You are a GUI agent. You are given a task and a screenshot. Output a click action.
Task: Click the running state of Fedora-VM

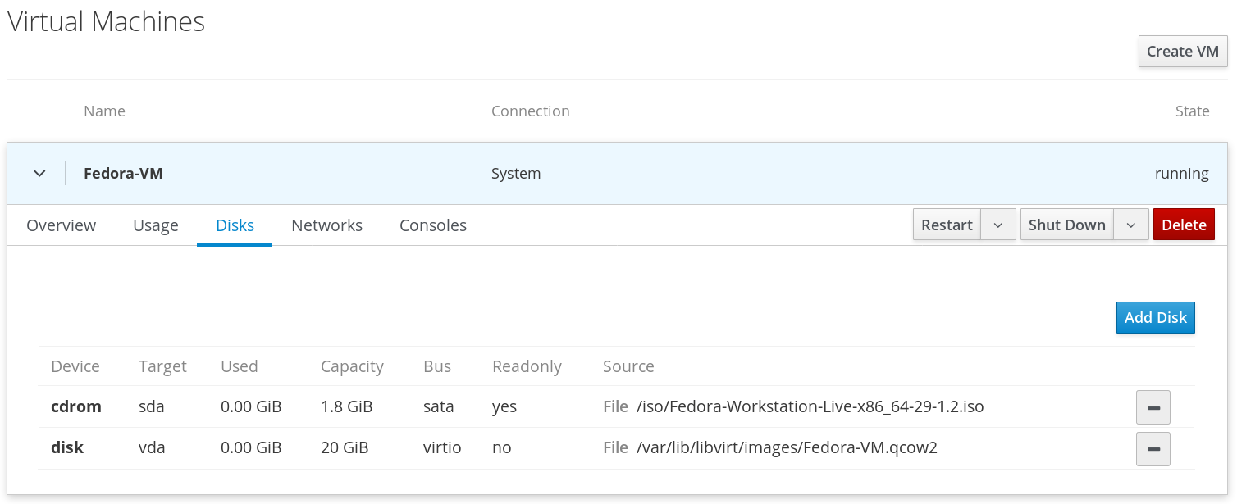pos(1181,174)
